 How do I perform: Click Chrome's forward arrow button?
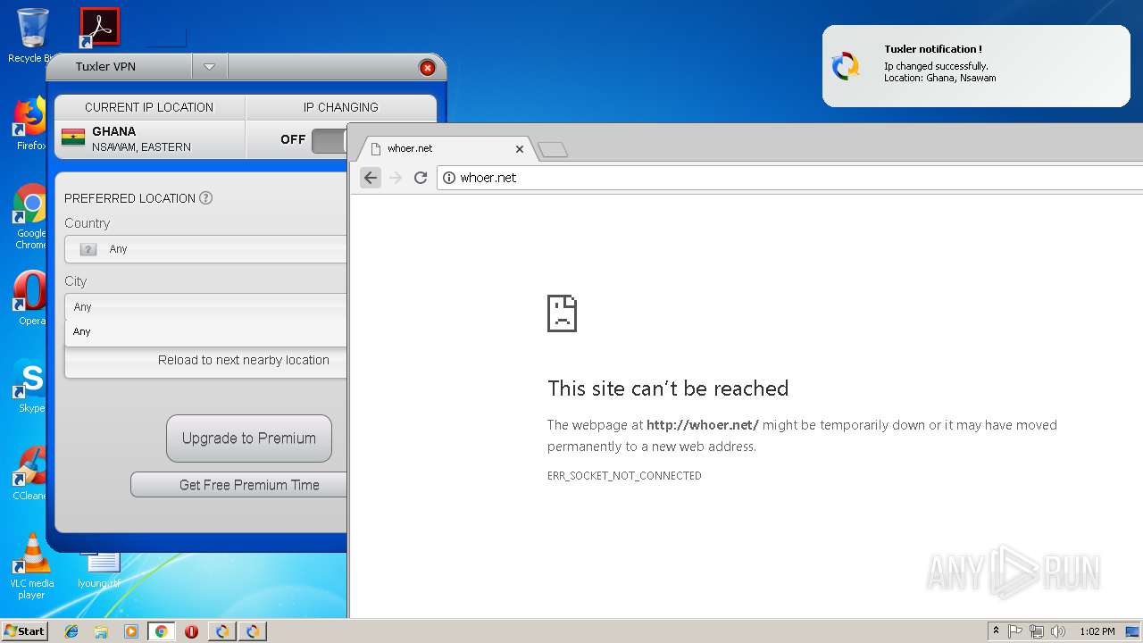pos(396,178)
